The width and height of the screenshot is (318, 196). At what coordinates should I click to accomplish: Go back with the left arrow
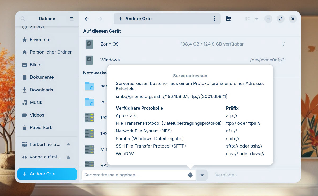click(x=87, y=19)
